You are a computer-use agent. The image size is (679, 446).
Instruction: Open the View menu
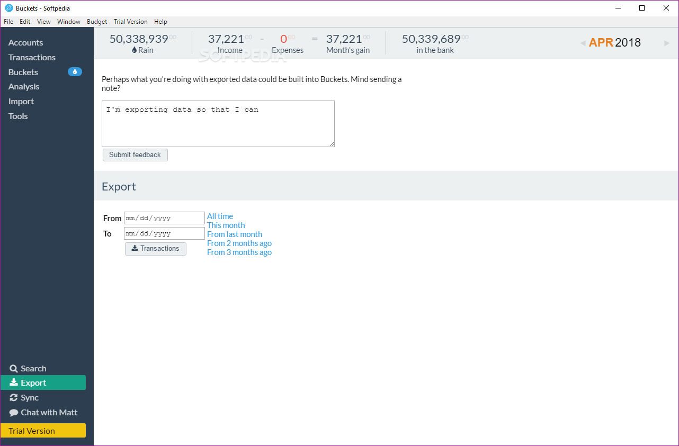click(44, 22)
